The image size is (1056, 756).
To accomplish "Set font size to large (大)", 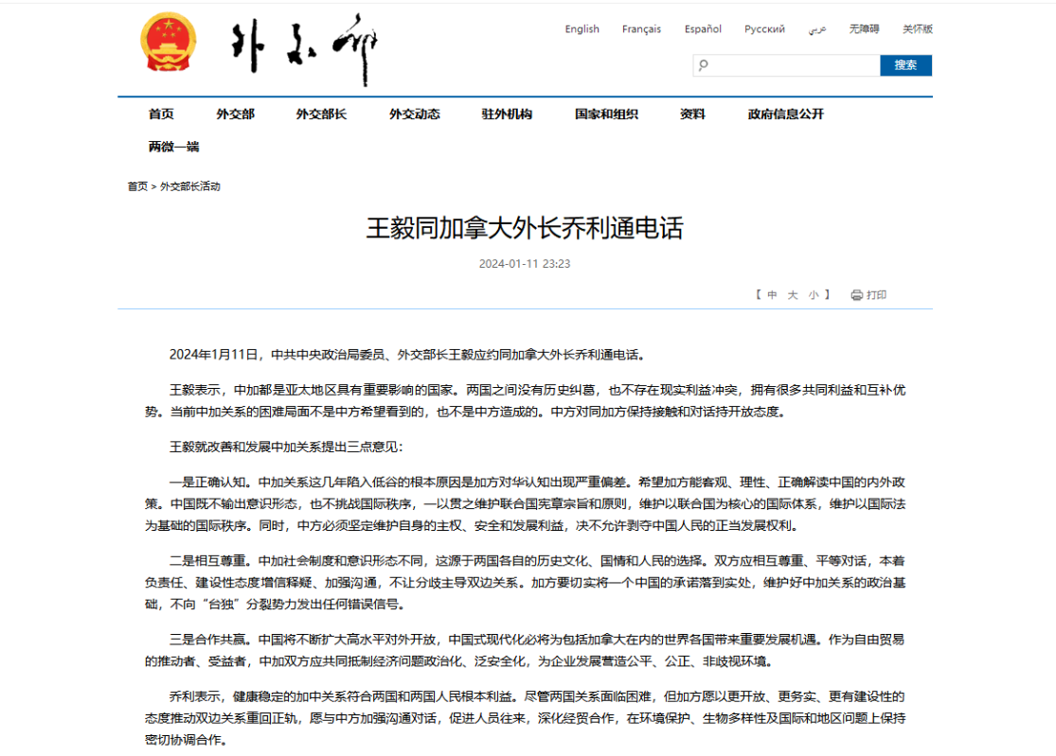I will click(x=793, y=295).
